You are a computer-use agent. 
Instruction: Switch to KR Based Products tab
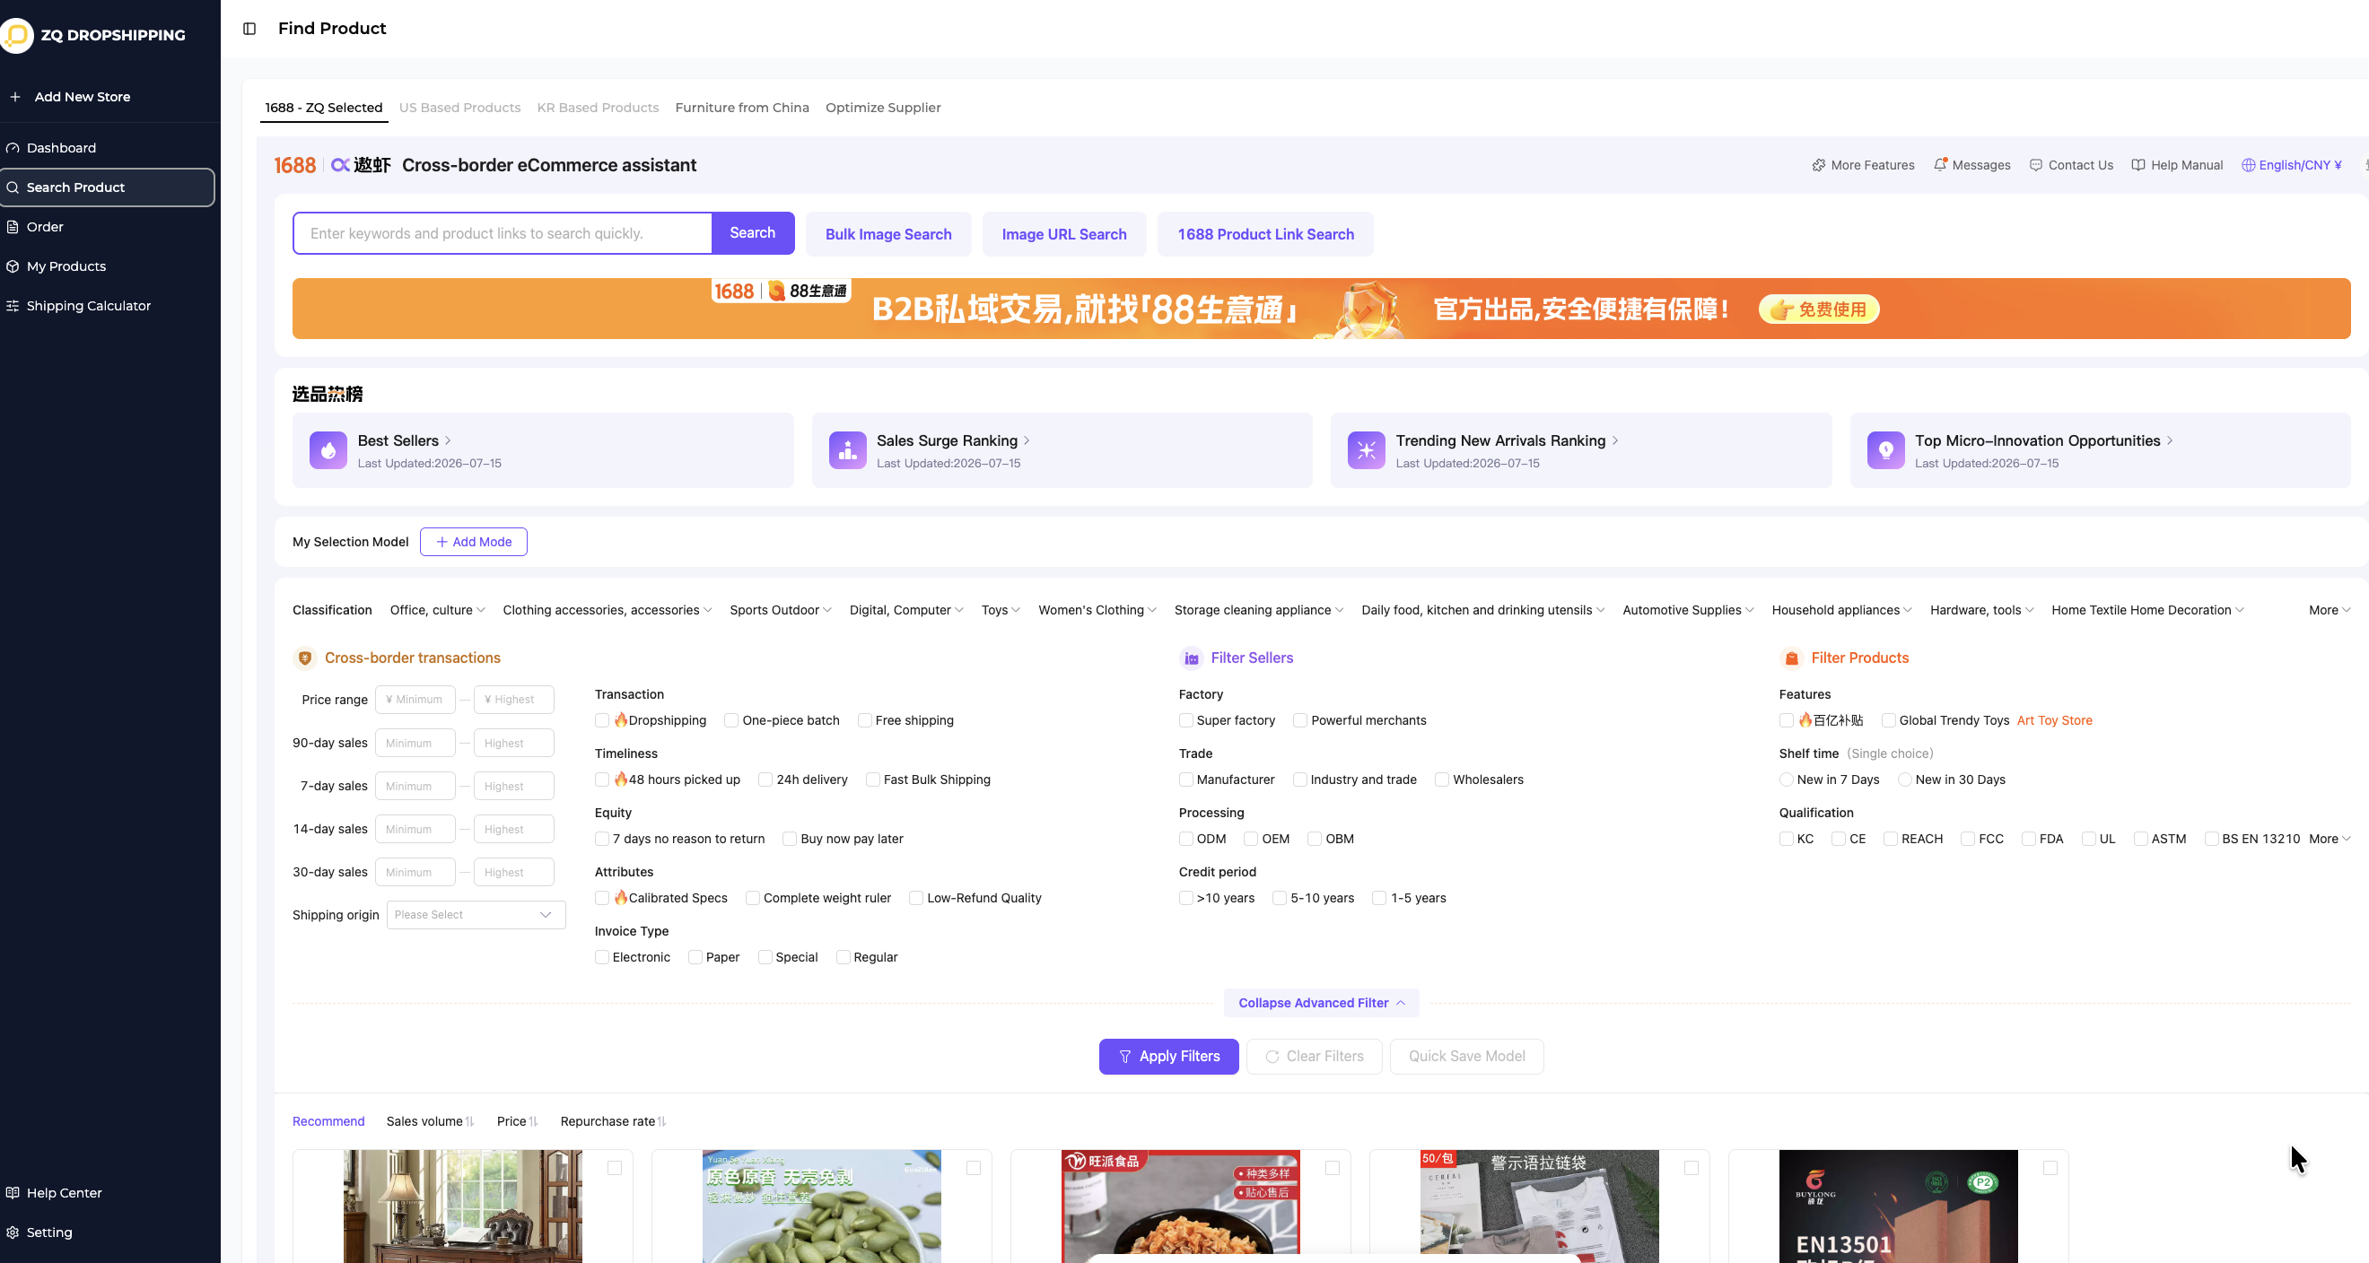coord(597,108)
